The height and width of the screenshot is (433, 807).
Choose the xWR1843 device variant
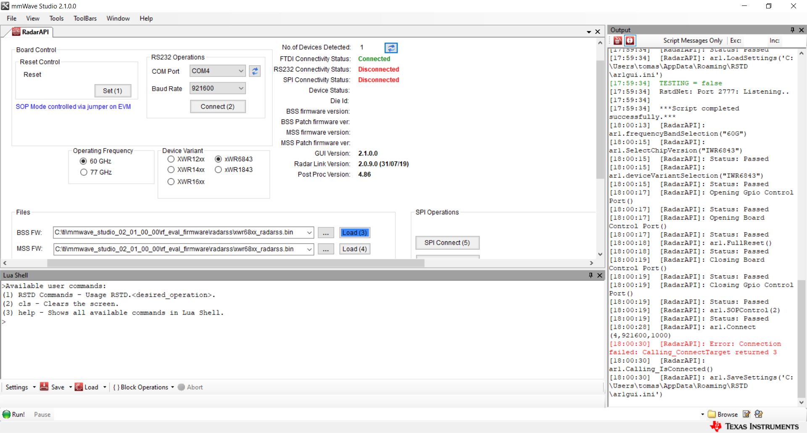(218, 170)
